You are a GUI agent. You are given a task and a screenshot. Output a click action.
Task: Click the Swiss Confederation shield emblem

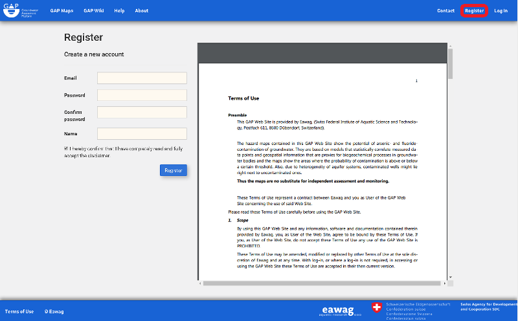(376, 307)
